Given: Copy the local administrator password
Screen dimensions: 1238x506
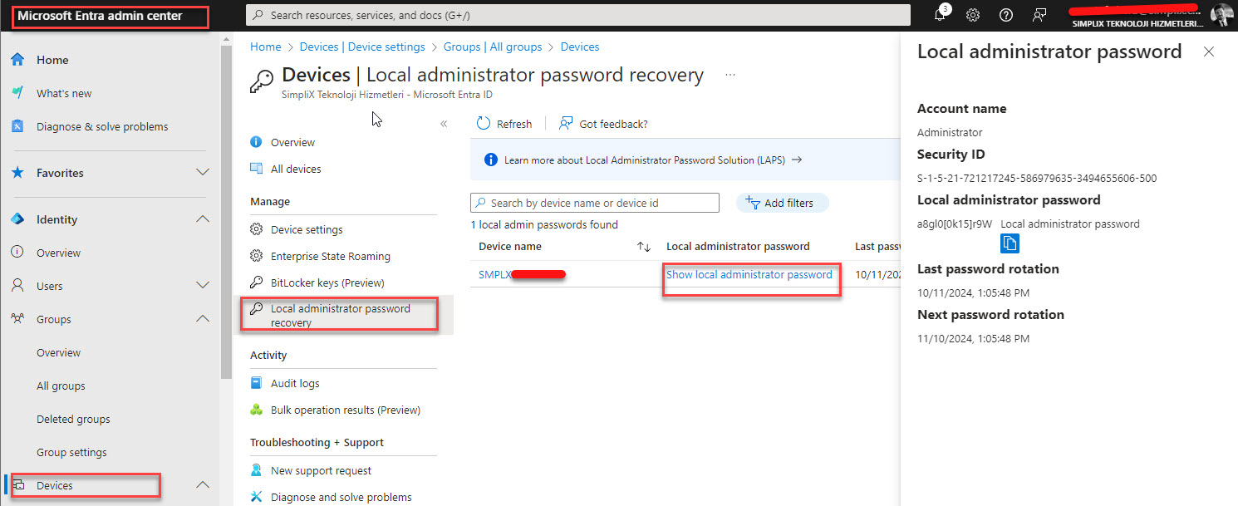Looking at the screenshot, I should pyautogui.click(x=1010, y=243).
